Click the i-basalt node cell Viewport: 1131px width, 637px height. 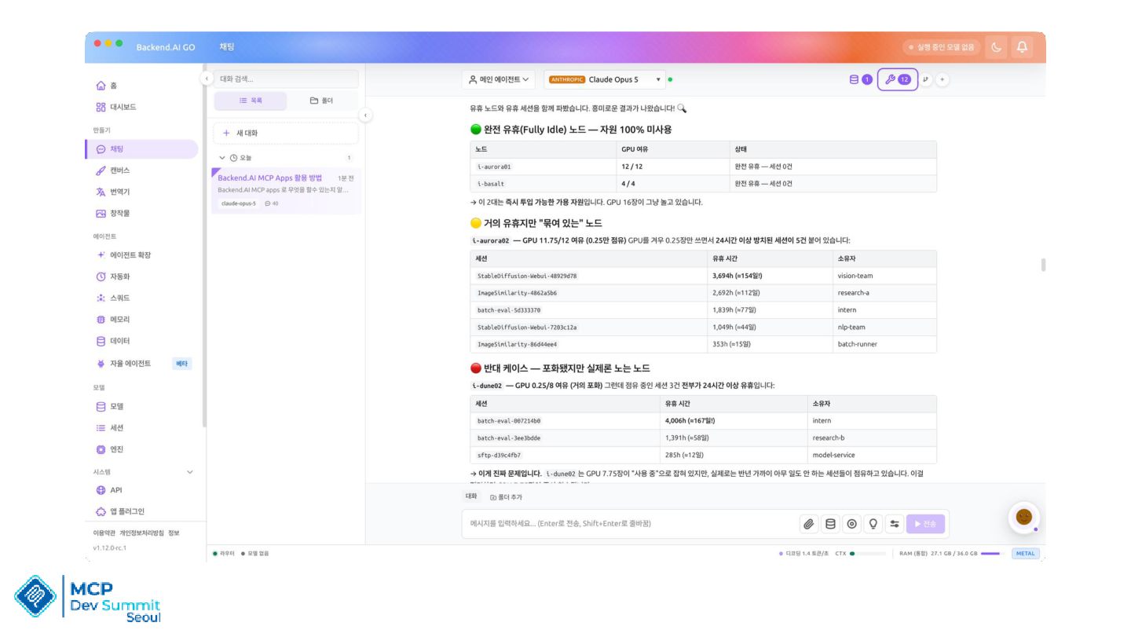[545, 184]
